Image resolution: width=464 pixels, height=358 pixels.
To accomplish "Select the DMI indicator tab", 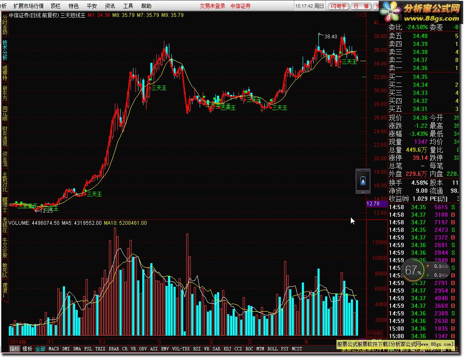I will [66, 349].
